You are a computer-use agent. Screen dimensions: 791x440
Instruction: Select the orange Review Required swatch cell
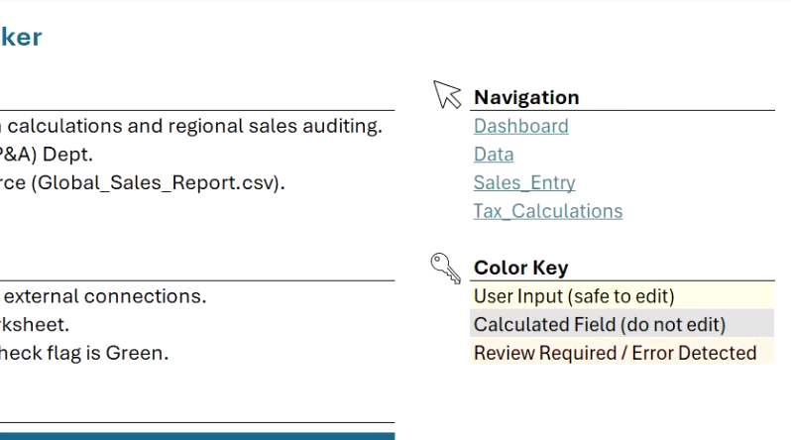pyautogui.click(x=622, y=352)
